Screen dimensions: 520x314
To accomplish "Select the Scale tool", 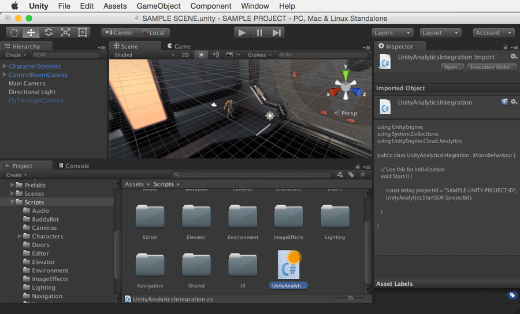I will [65, 33].
